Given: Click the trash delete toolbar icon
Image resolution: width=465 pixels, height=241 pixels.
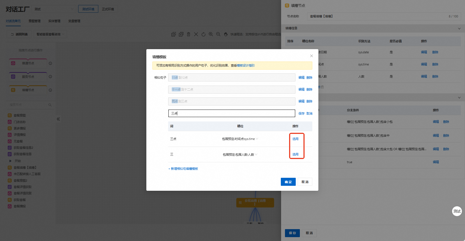Looking at the screenshot, I should [x=189, y=34].
